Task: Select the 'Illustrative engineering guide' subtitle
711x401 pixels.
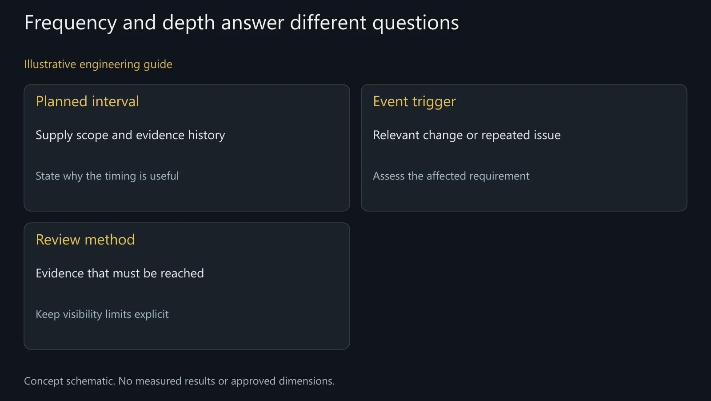Action: [98, 64]
